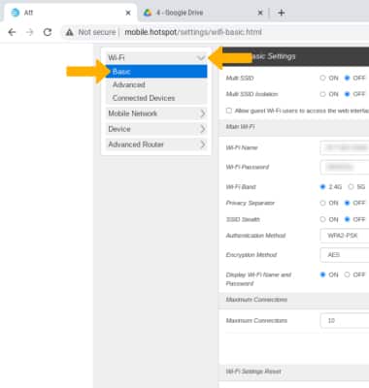Reload the page with refresh icon
The width and height of the screenshot is (369, 388).
coord(48,32)
